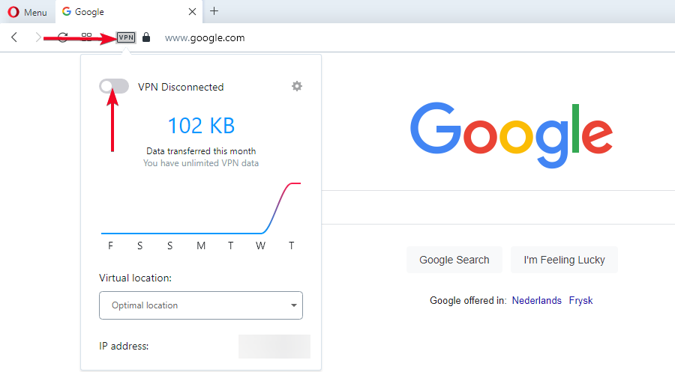Screen dimensions: 675x372
Task: Click the padlock site security icon
Action: pyautogui.click(x=146, y=37)
